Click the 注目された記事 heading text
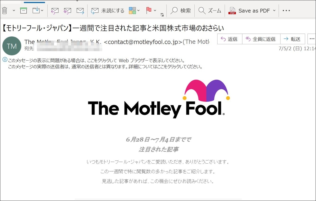This screenshot has width=316, height=201. [x=159, y=149]
